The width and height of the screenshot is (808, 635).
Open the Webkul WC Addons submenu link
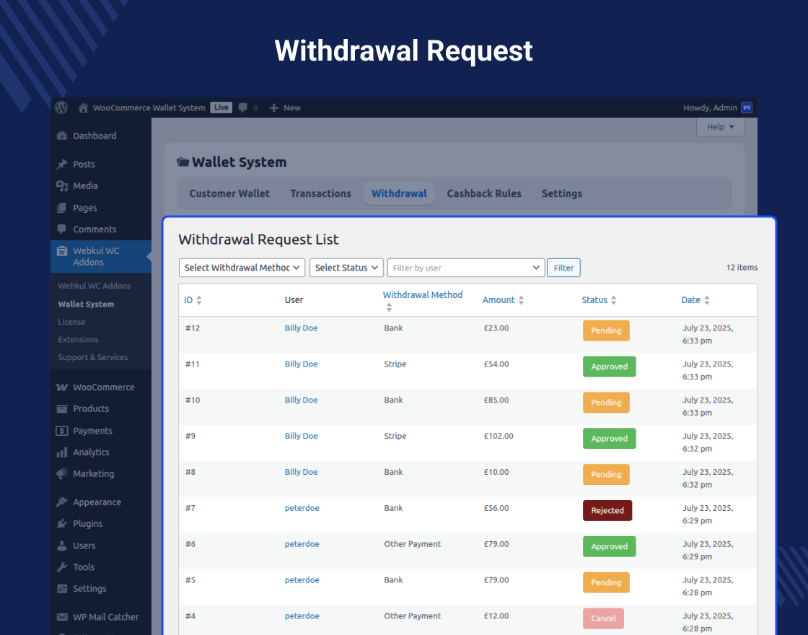[95, 286]
